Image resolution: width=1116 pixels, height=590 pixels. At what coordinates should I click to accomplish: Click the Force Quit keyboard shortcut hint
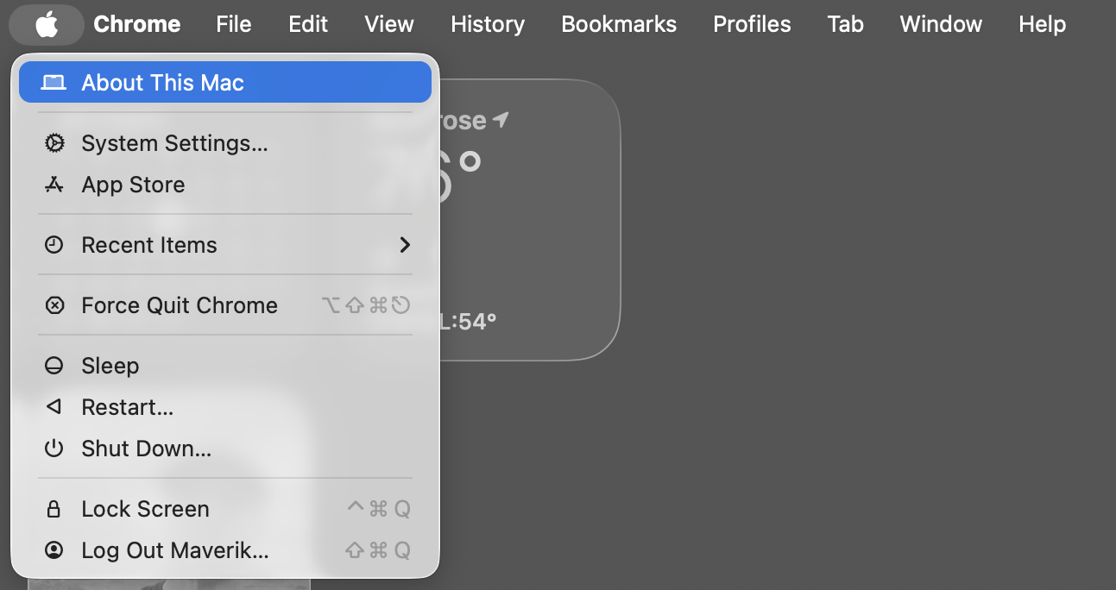pyautogui.click(x=366, y=305)
